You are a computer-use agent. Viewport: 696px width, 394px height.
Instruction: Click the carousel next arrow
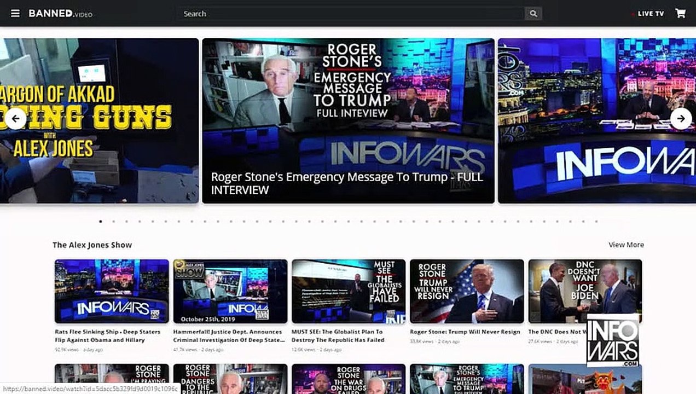point(681,118)
